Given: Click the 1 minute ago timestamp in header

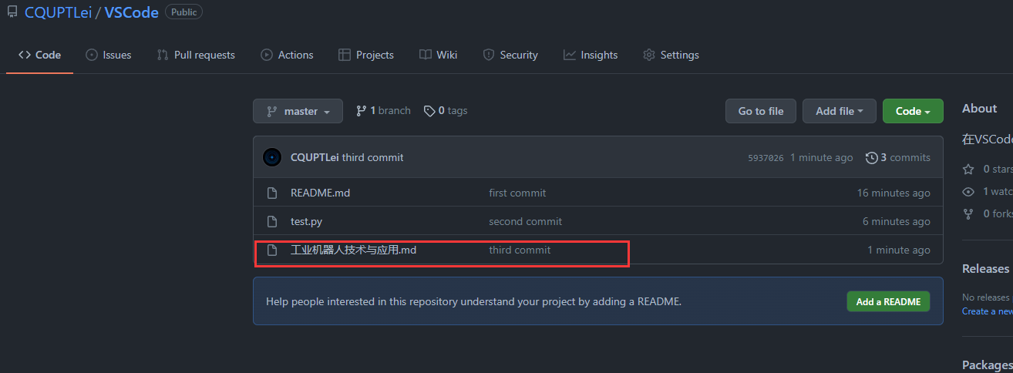Looking at the screenshot, I should pos(822,157).
